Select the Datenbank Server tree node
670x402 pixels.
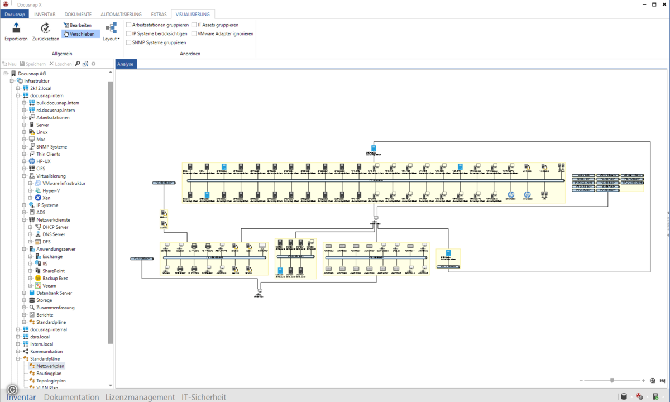point(50,293)
